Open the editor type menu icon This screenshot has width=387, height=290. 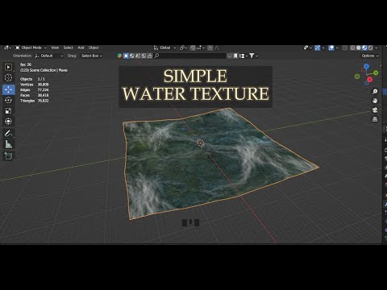click(x=6, y=48)
